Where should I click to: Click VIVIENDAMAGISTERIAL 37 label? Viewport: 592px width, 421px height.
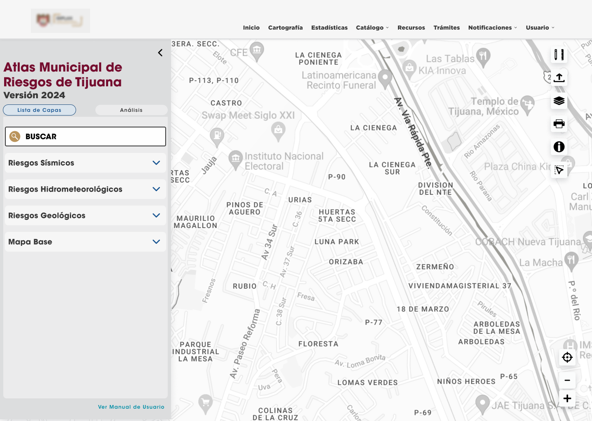tap(460, 286)
